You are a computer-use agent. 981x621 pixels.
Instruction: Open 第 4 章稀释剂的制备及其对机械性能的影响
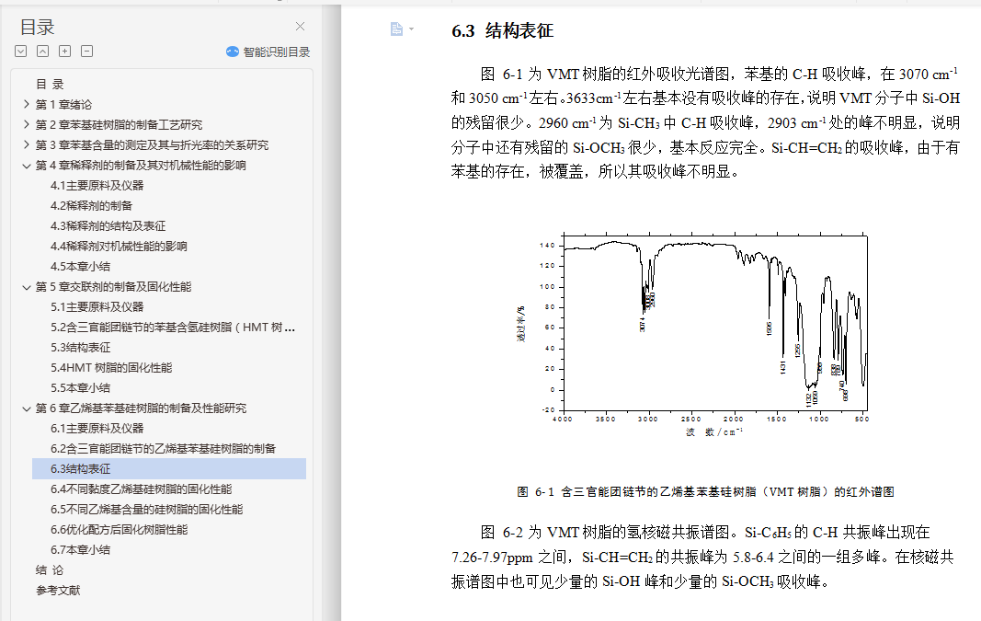pyautogui.click(x=141, y=166)
